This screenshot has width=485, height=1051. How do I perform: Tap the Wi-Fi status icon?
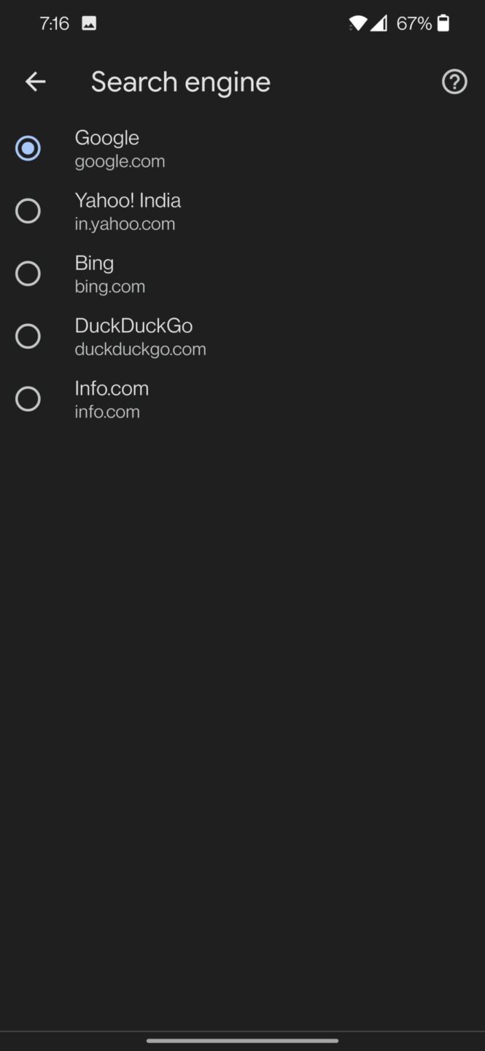[357, 23]
